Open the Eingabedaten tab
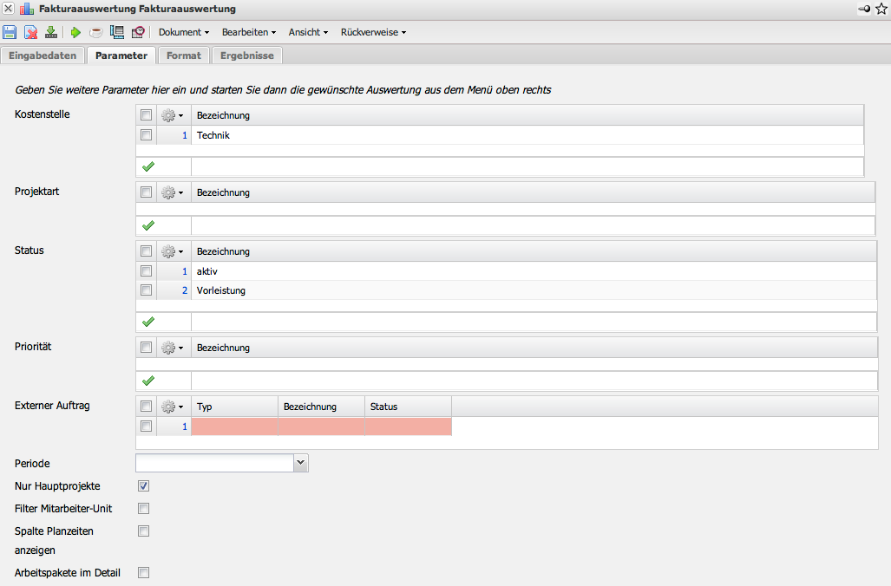The height and width of the screenshot is (586, 891). coord(43,55)
